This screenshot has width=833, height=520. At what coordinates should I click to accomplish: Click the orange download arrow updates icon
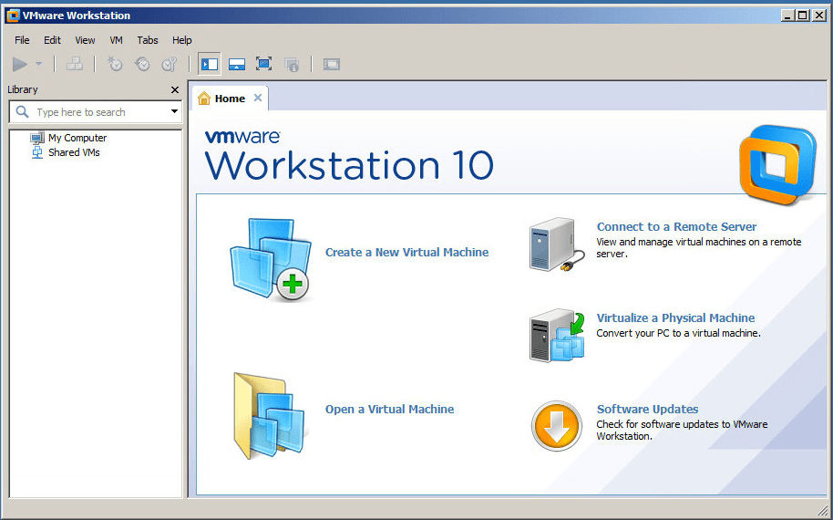pos(556,426)
